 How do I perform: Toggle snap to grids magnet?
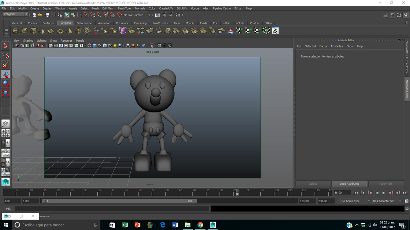pos(86,15)
